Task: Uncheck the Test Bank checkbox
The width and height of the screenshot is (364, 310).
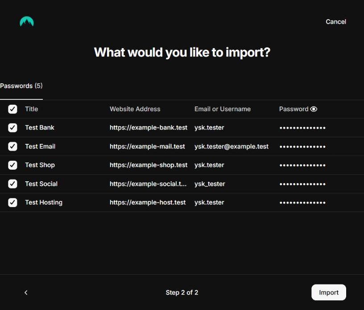Action: tap(12, 127)
